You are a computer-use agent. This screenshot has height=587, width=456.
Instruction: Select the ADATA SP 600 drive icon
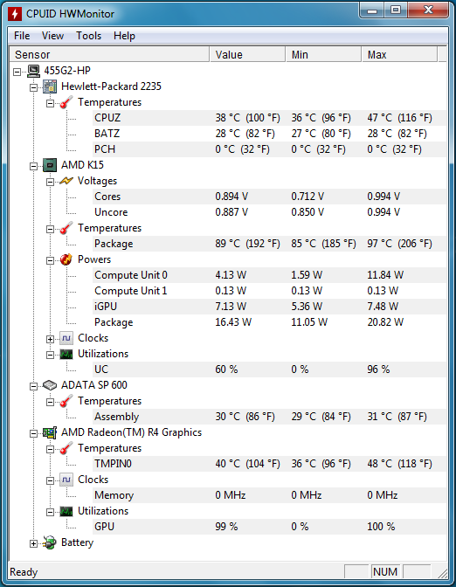click(50, 385)
